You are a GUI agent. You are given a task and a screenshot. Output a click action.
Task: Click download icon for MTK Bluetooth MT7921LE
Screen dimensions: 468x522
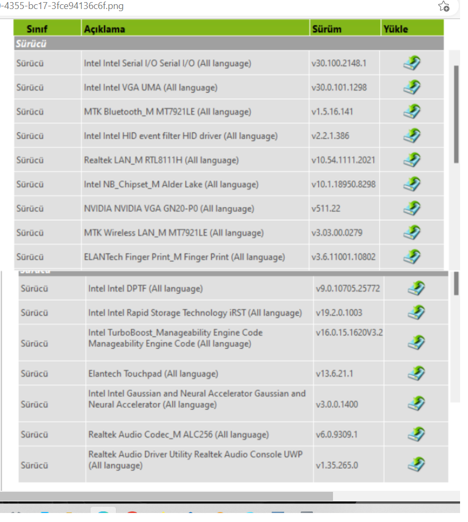coord(412,112)
